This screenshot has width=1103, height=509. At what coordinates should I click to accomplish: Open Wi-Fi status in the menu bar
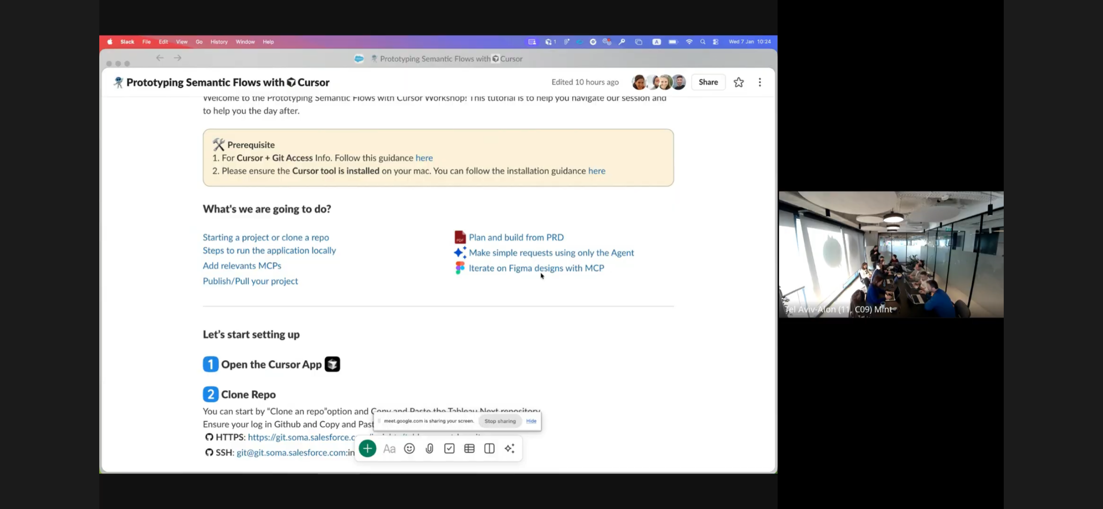(689, 42)
